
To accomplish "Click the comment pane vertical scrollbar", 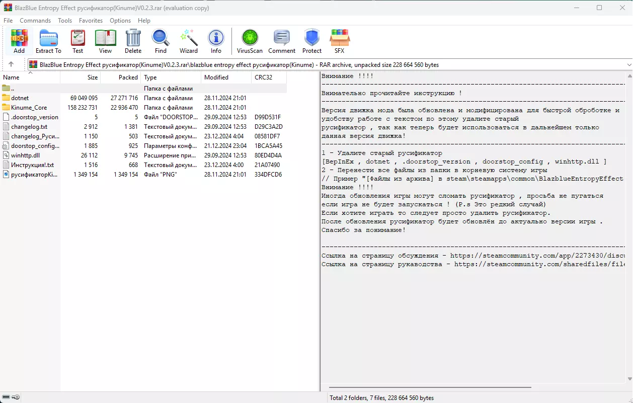I will [x=629, y=228].
